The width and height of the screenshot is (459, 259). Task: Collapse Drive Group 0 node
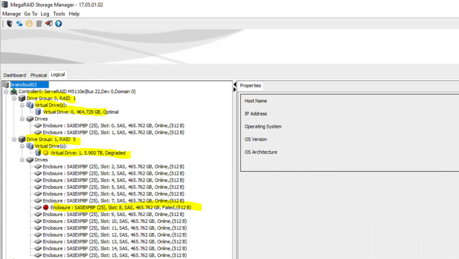(14, 98)
